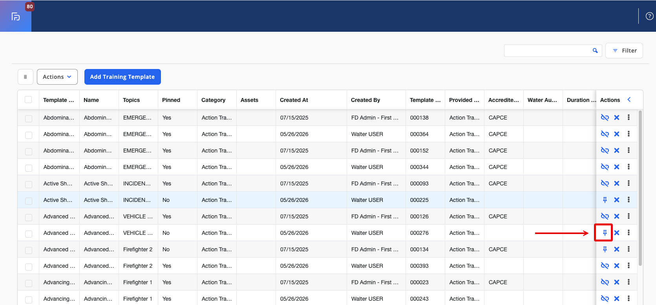Pin the template numbered 000276
The height and width of the screenshot is (305, 656).
(605, 233)
